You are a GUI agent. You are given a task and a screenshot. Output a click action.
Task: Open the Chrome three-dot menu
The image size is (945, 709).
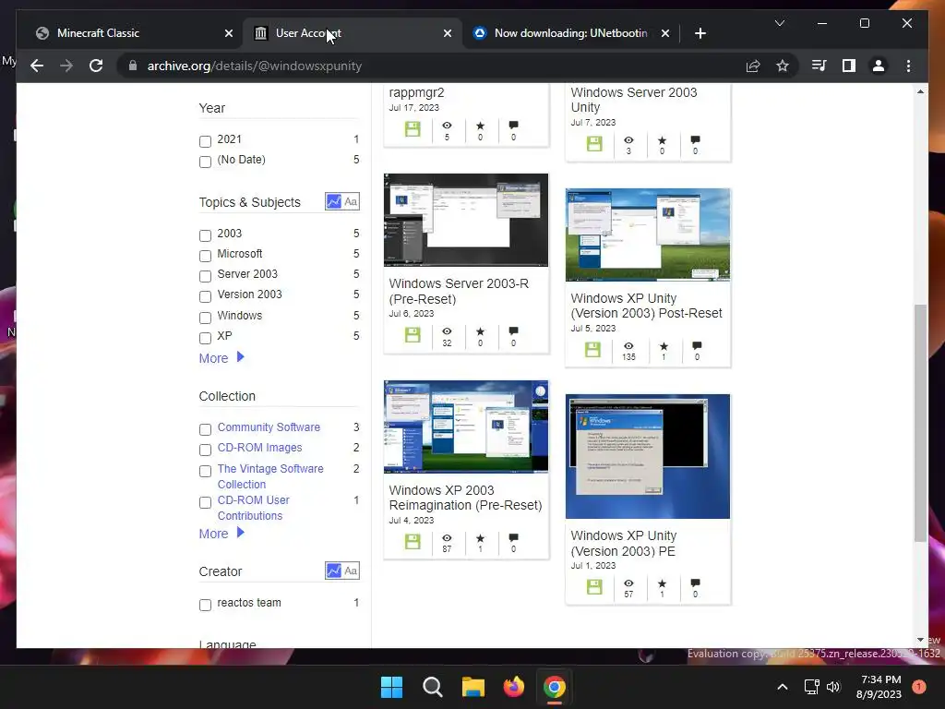[908, 66]
